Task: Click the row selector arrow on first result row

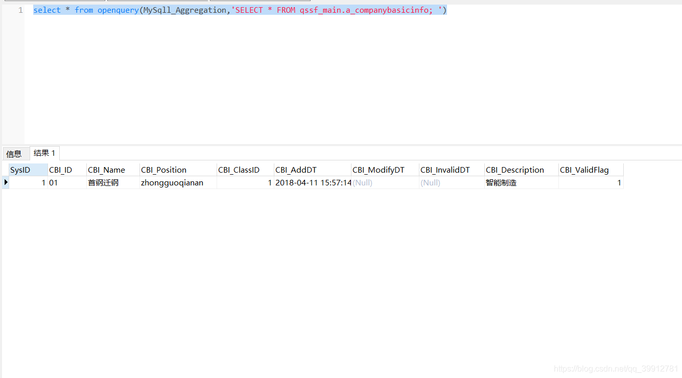Action: (x=5, y=182)
